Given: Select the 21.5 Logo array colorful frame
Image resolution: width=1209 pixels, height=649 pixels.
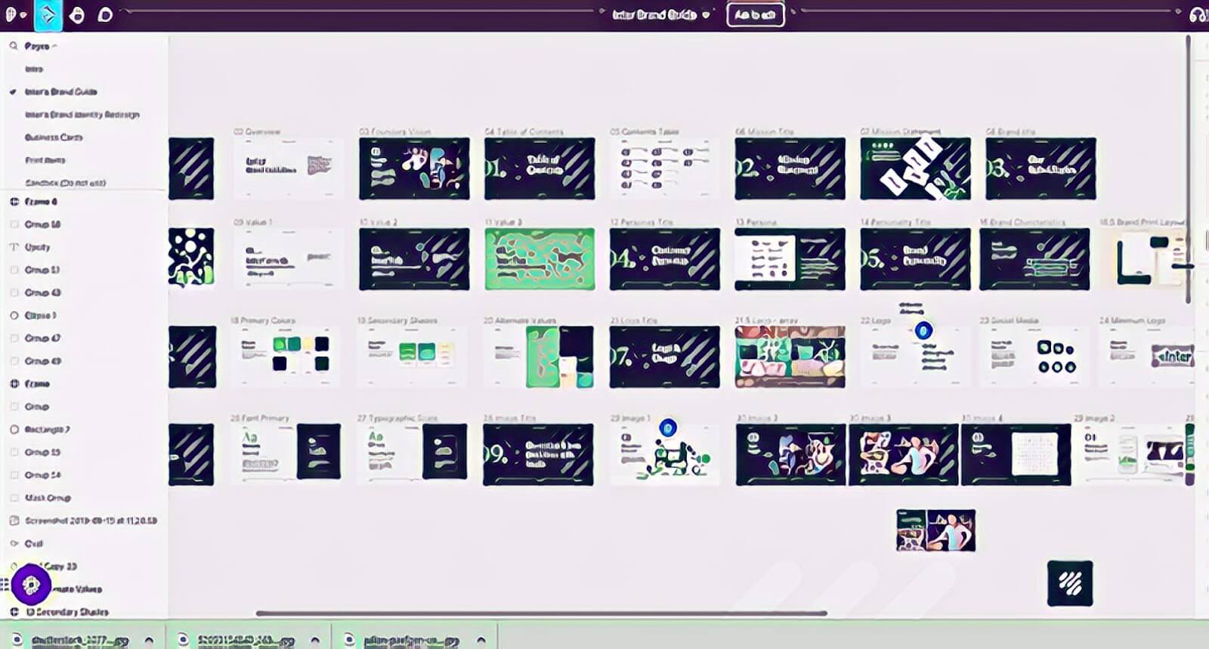Looking at the screenshot, I should click(x=790, y=357).
